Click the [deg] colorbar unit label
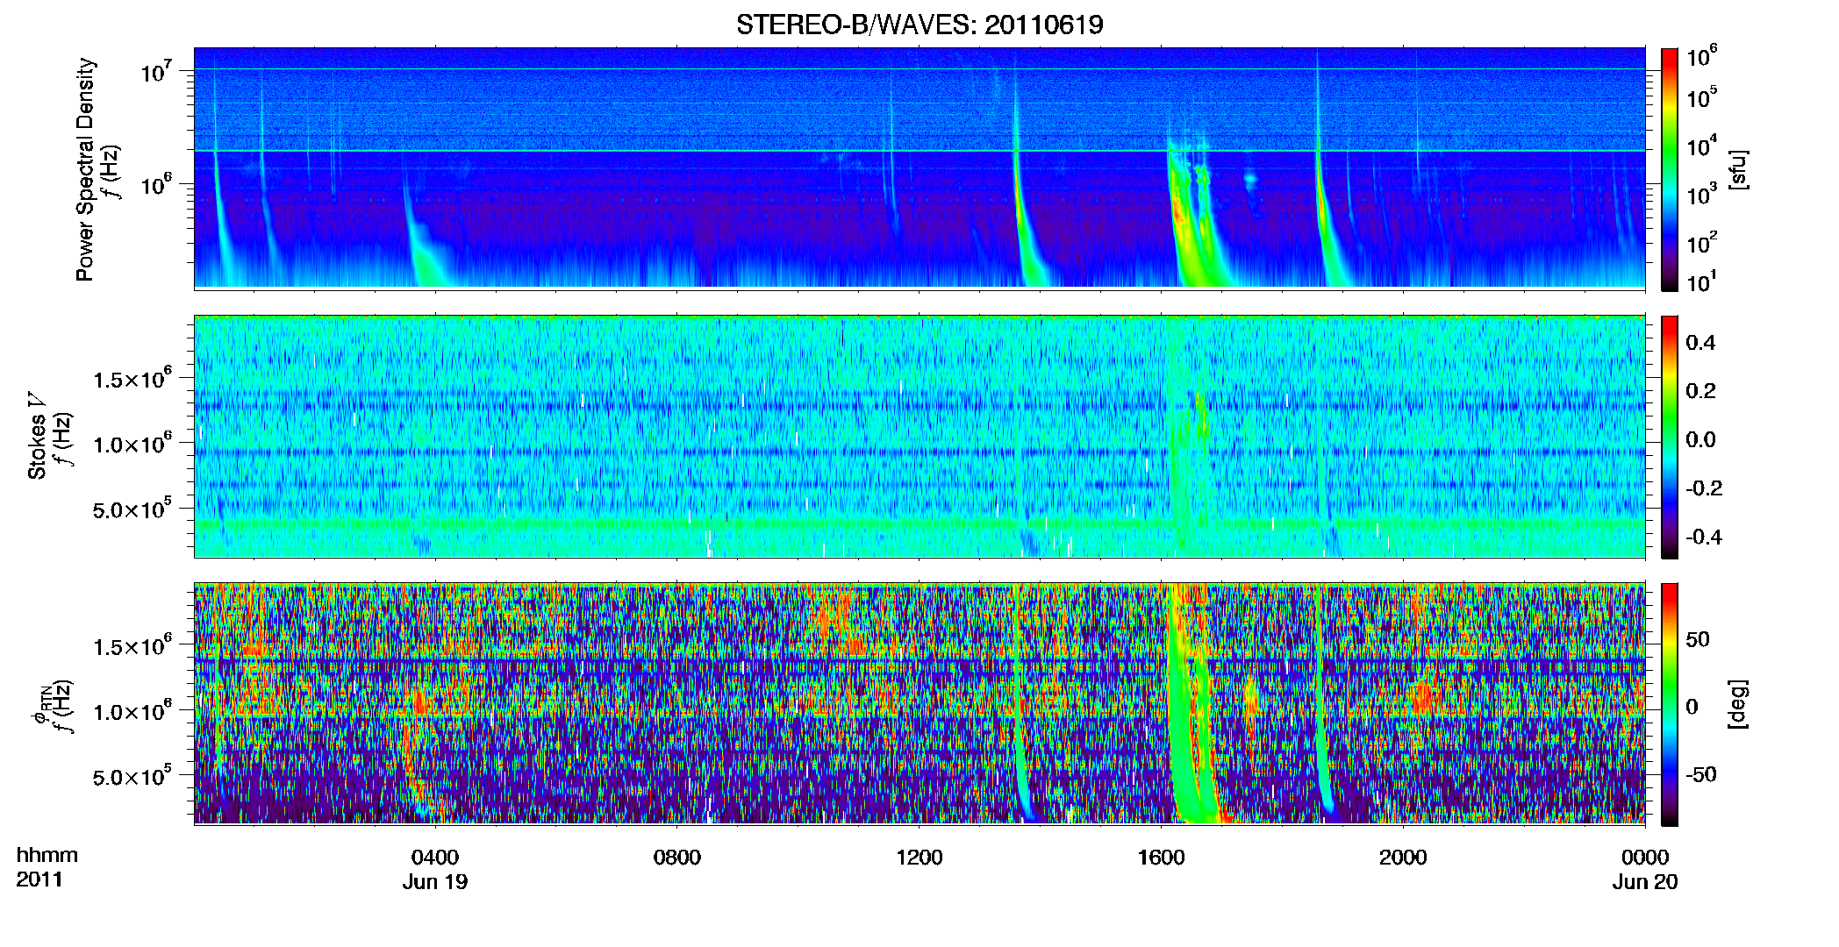Image resolution: width=1839 pixels, height=947 pixels. [x=1738, y=703]
